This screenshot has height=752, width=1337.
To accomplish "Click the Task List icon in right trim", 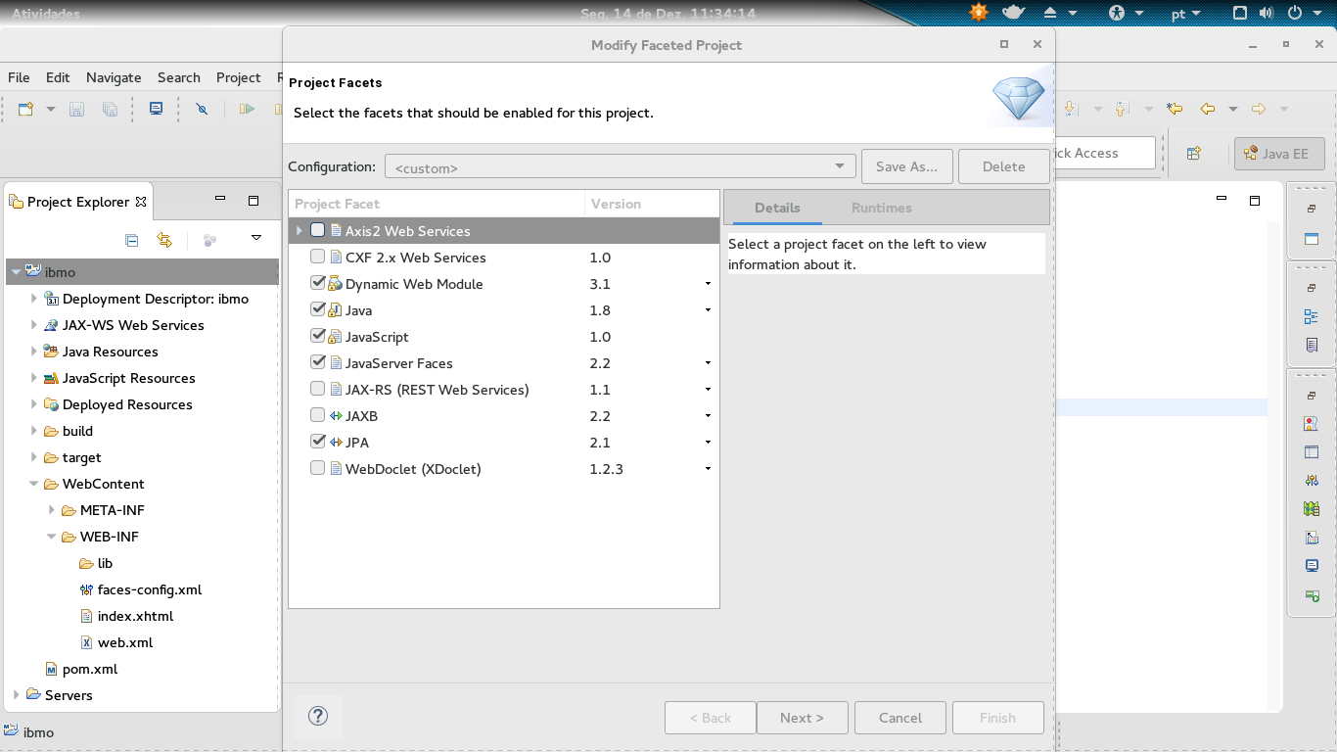I will 1312,345.
